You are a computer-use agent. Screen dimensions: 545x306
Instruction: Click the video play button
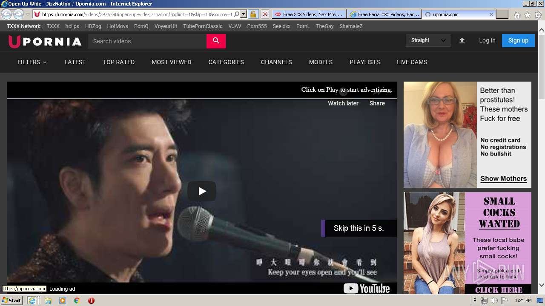202,191
